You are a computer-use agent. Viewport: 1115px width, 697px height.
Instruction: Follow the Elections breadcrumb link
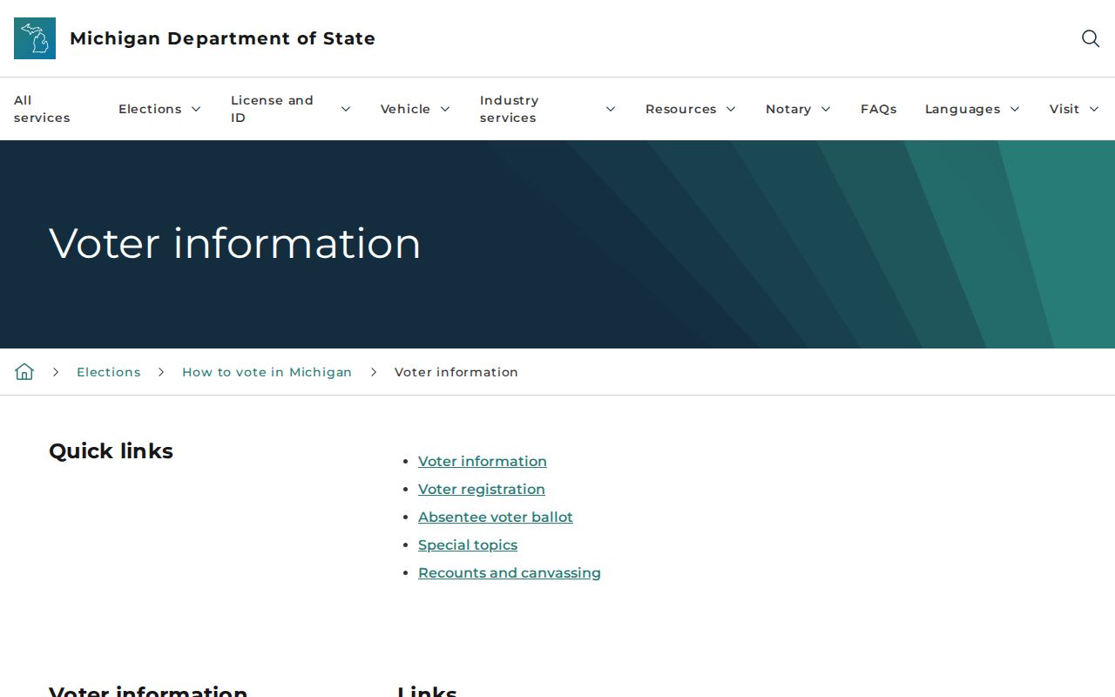point(108,372)
